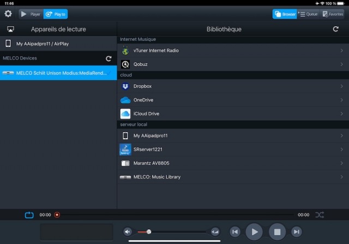Switch to Player mode
Image resolution: width=349 pixels, height=244 pixels.
tap(31, 14)
